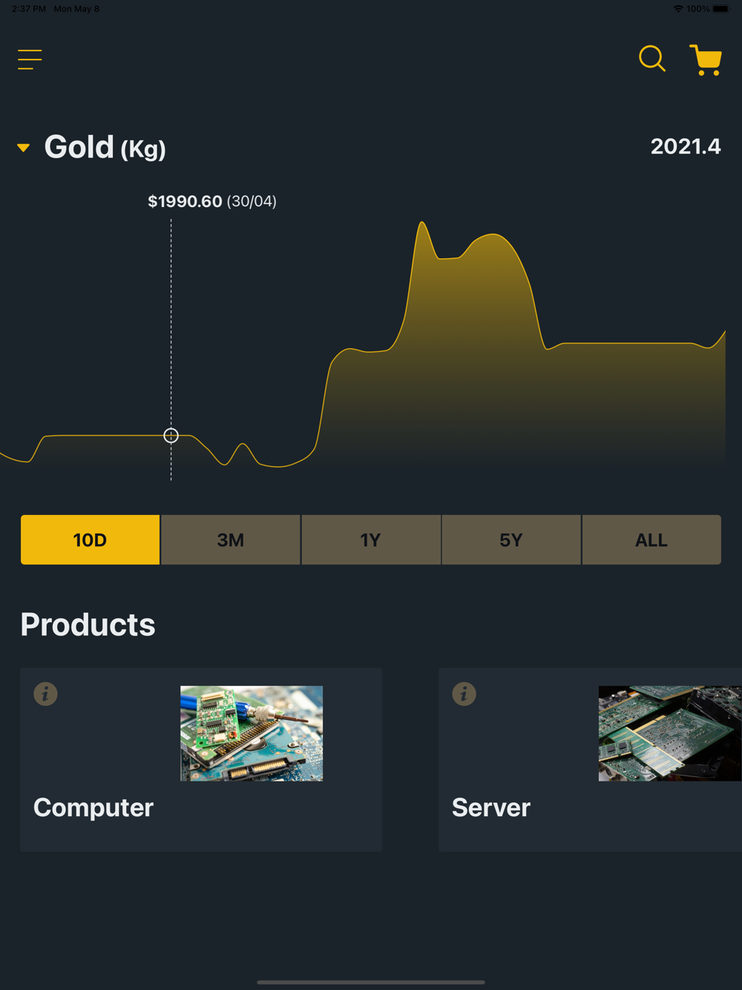742x990 pixels.
Task: Open the shopping cart
Action: pyautogui.click(x=706, y=59)
